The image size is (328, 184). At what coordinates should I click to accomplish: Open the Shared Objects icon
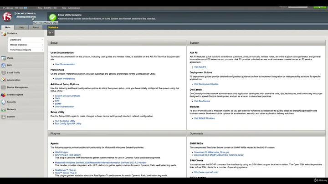3,95
